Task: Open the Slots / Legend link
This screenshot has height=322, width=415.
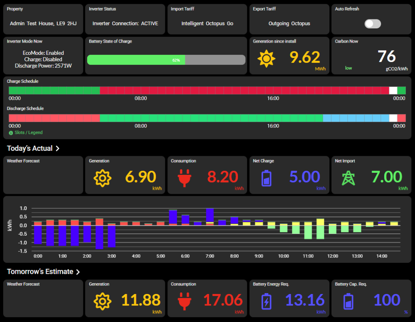Action: pos(28,133)
